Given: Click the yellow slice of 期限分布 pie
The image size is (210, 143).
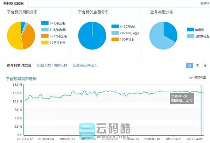Looking at the screenshot, I should 14,38.
